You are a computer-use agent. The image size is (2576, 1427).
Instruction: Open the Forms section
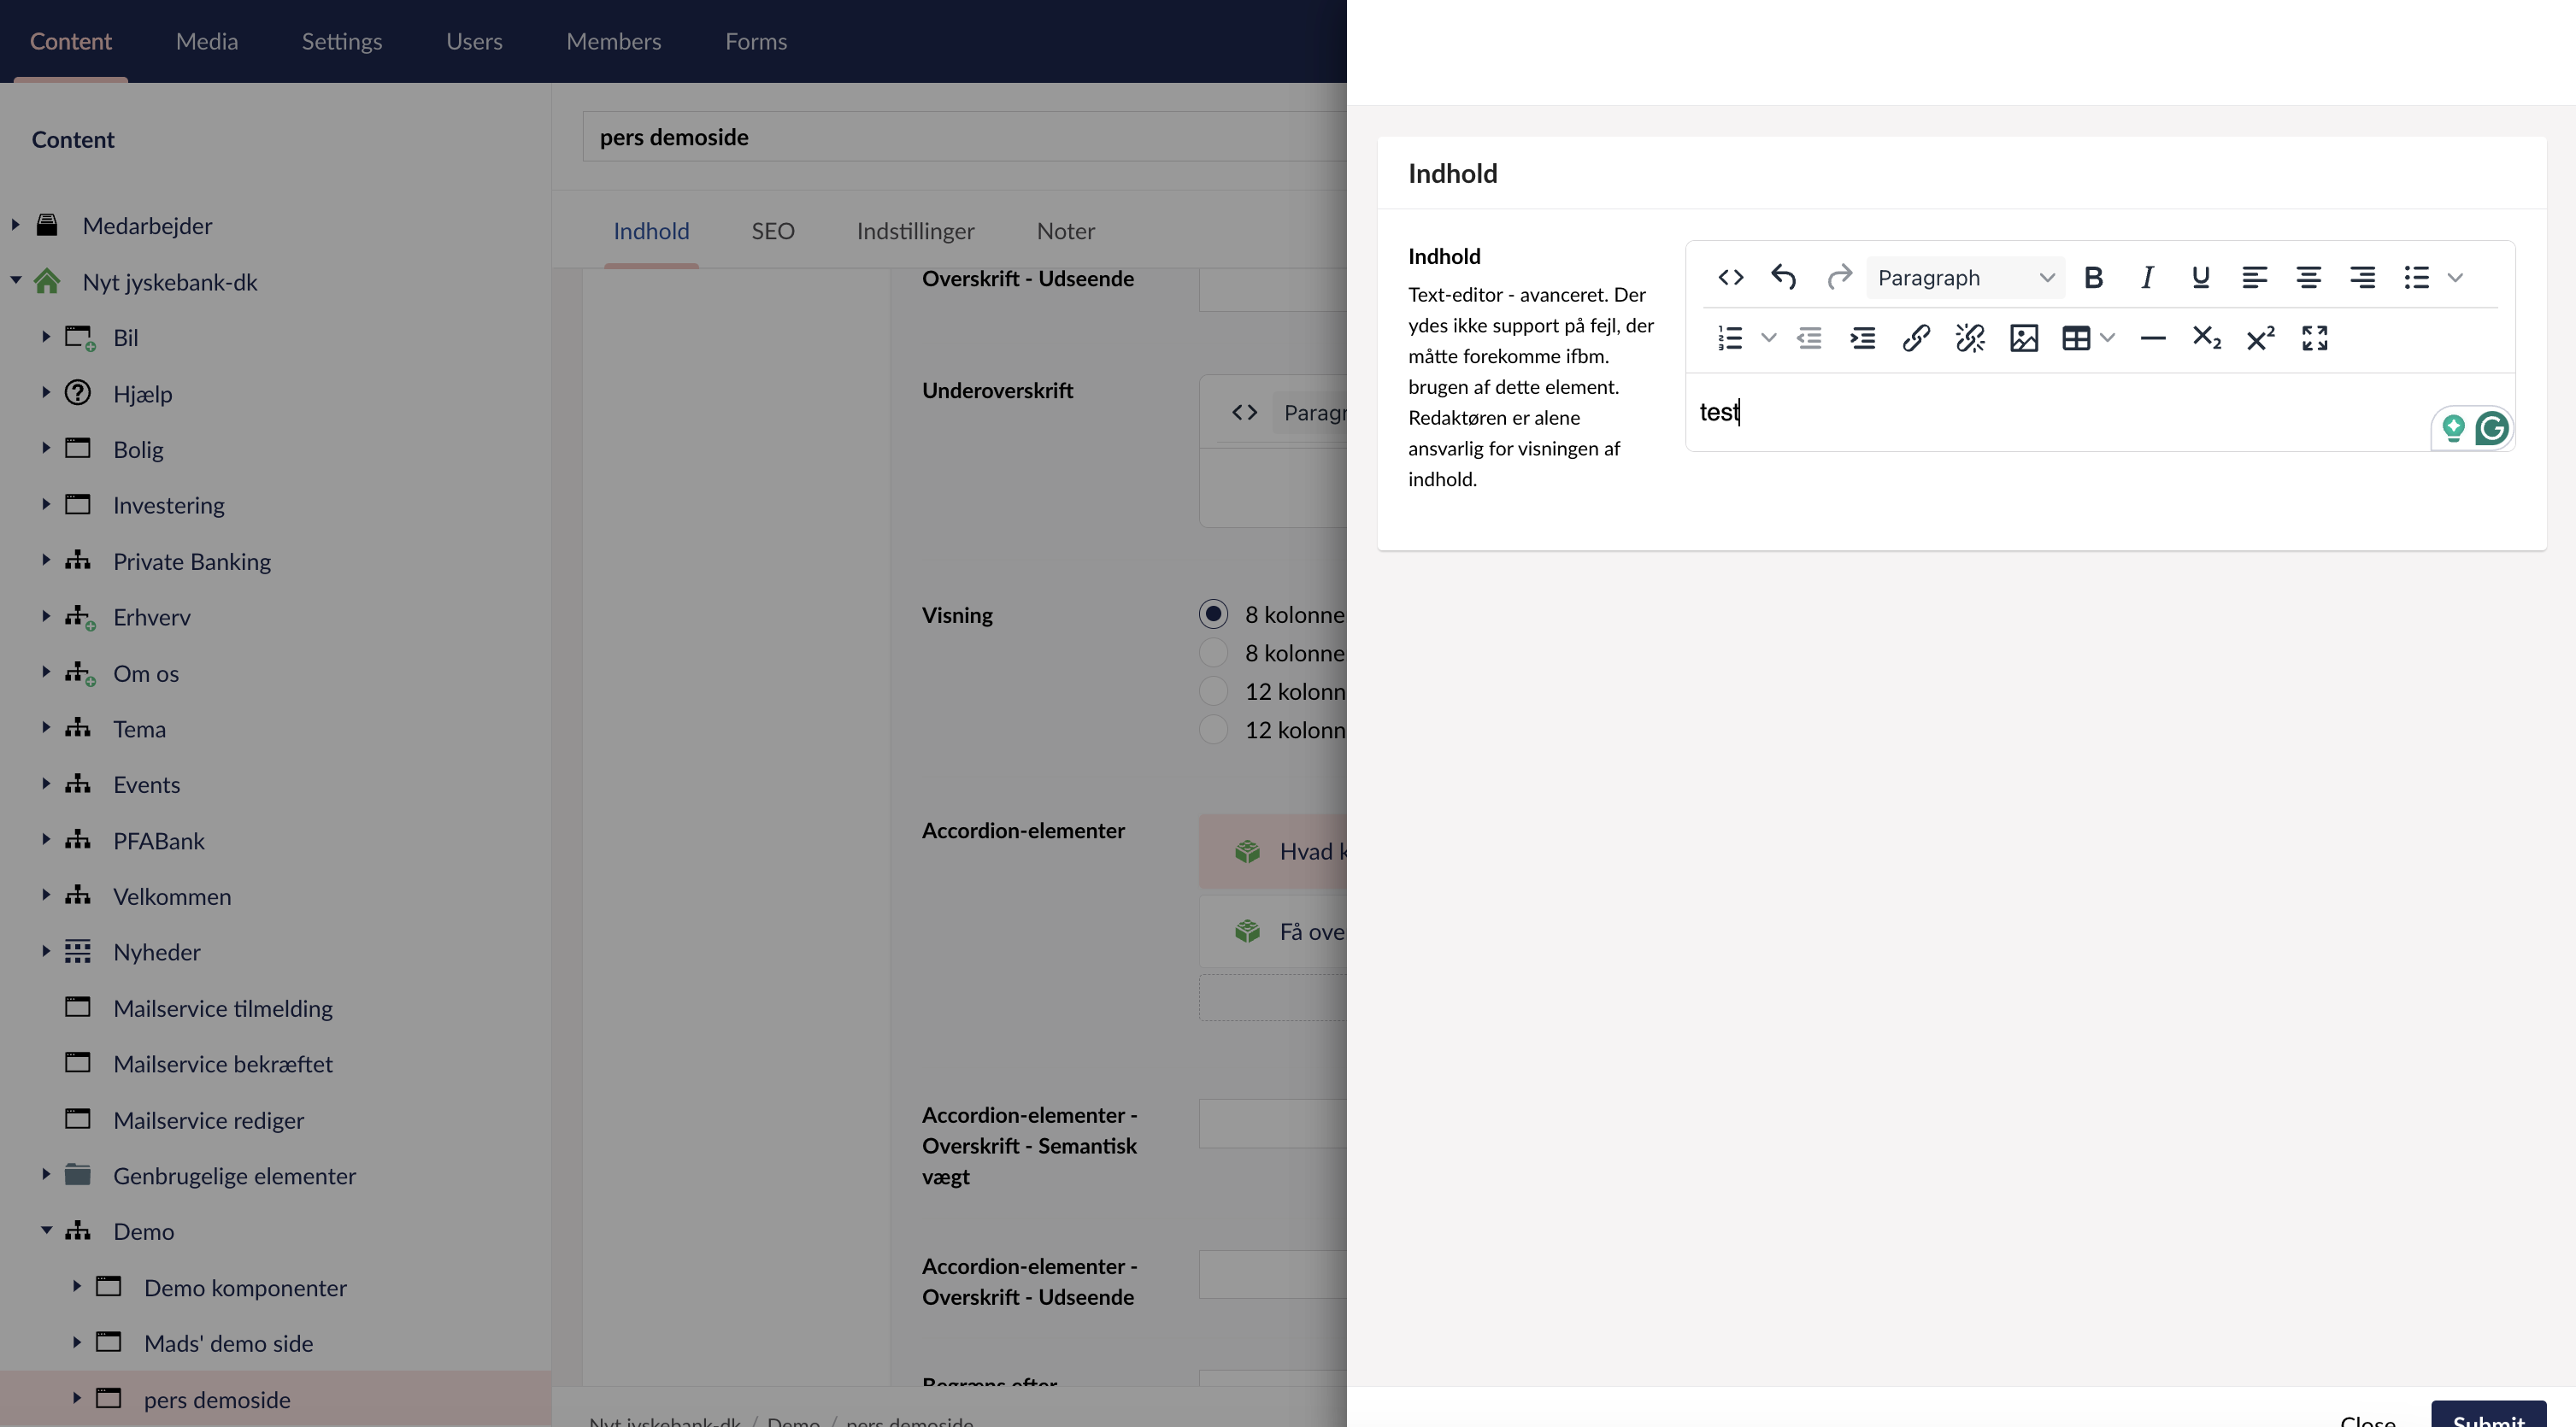point(756,41)
